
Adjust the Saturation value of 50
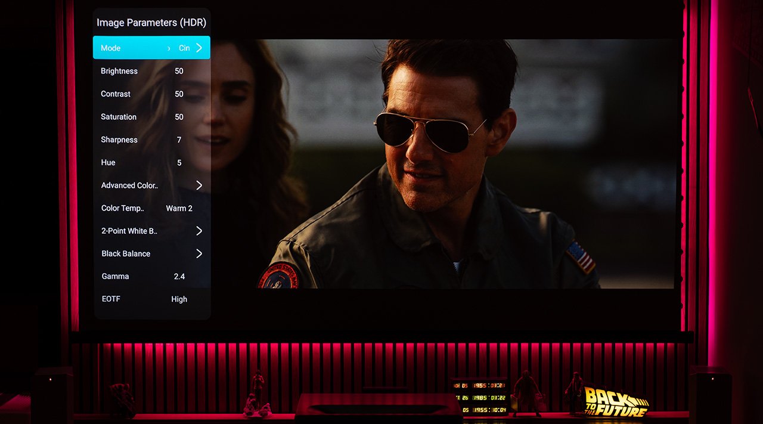[x=179, y=117]
